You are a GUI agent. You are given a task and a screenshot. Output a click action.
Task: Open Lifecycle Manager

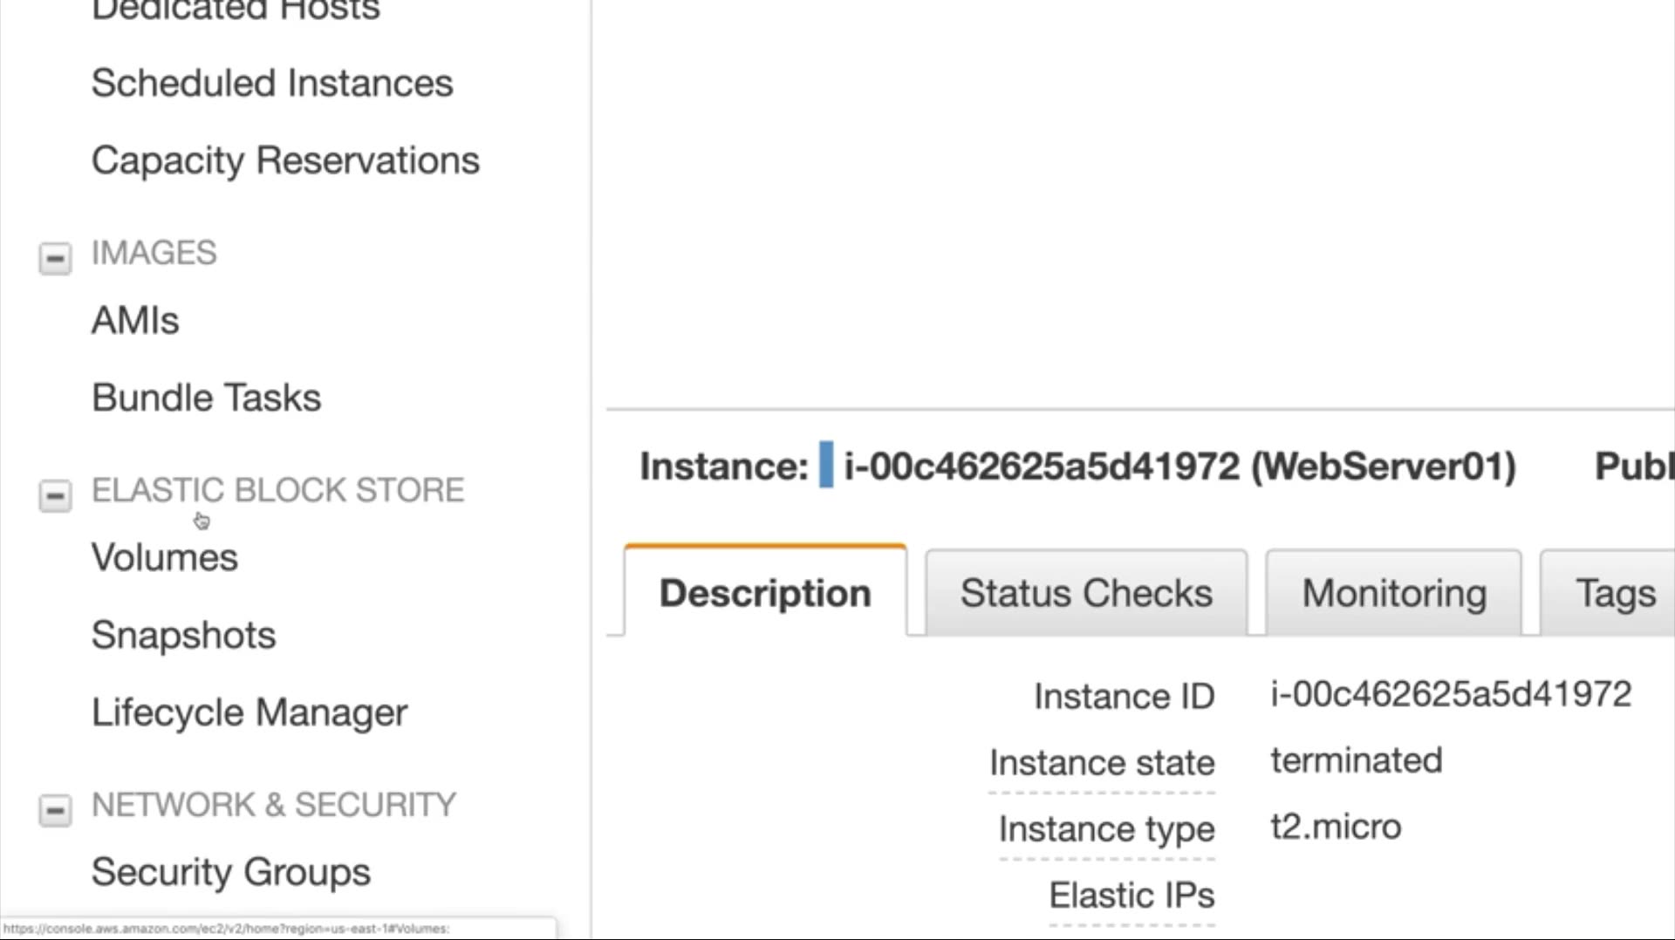[x=250, y=712]
